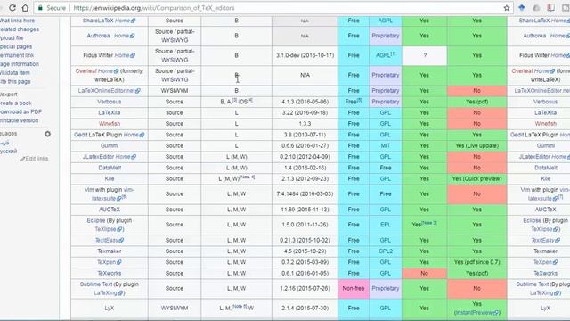
Task: Open the Verbosus link in first column
Action: pos(109,102)
